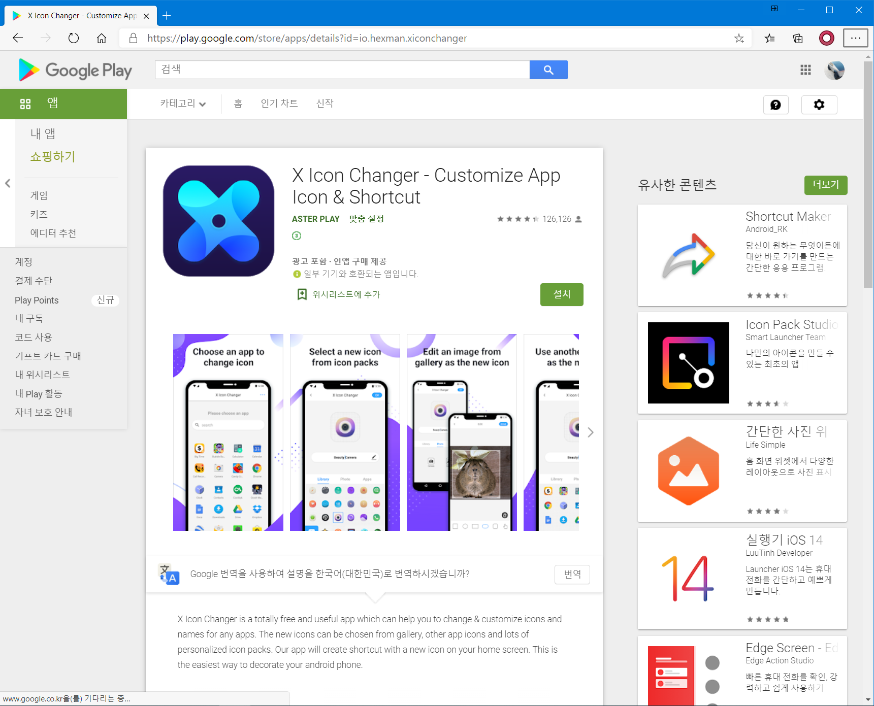Viewport: 874px width, 706px height.
Task: Open the browser settings ellipsis menu
Action: tap(856, 38)
